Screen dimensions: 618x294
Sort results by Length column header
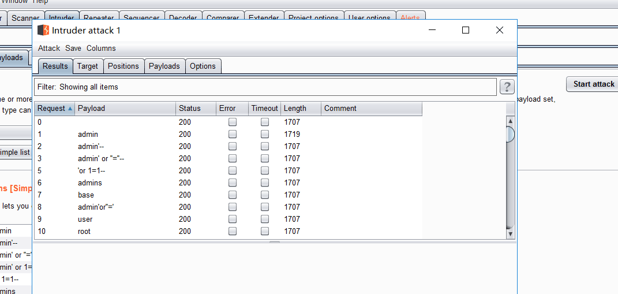click(301, 109)
